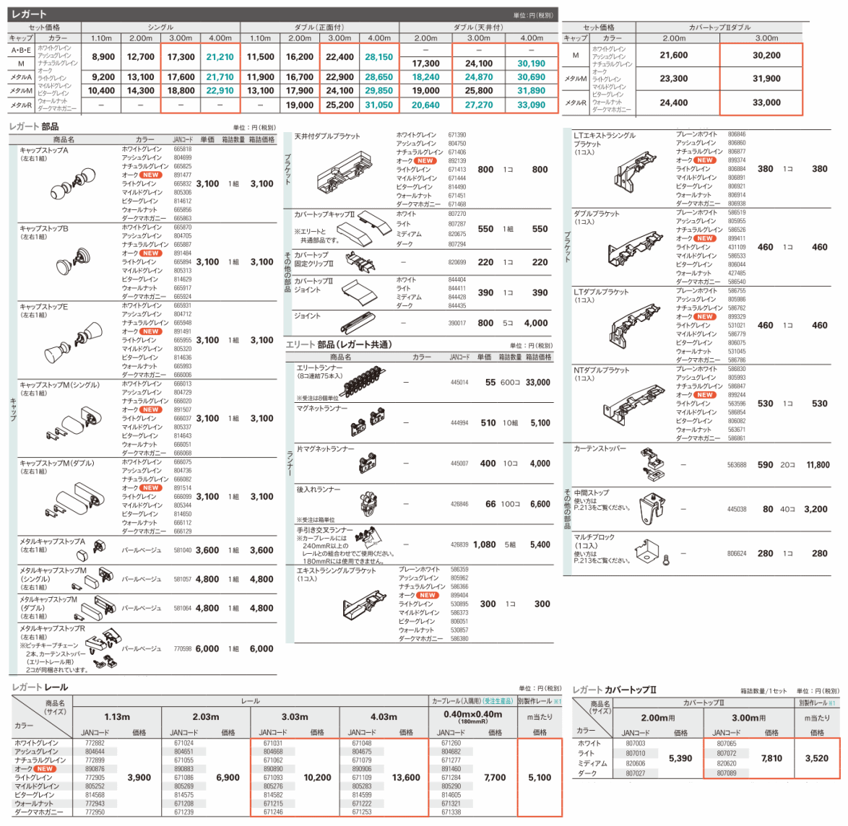Image resolution: width=848 pixels, height=826 pixels.
Task: Select the レガート 部品 section heading
Action: coord(35,126)
